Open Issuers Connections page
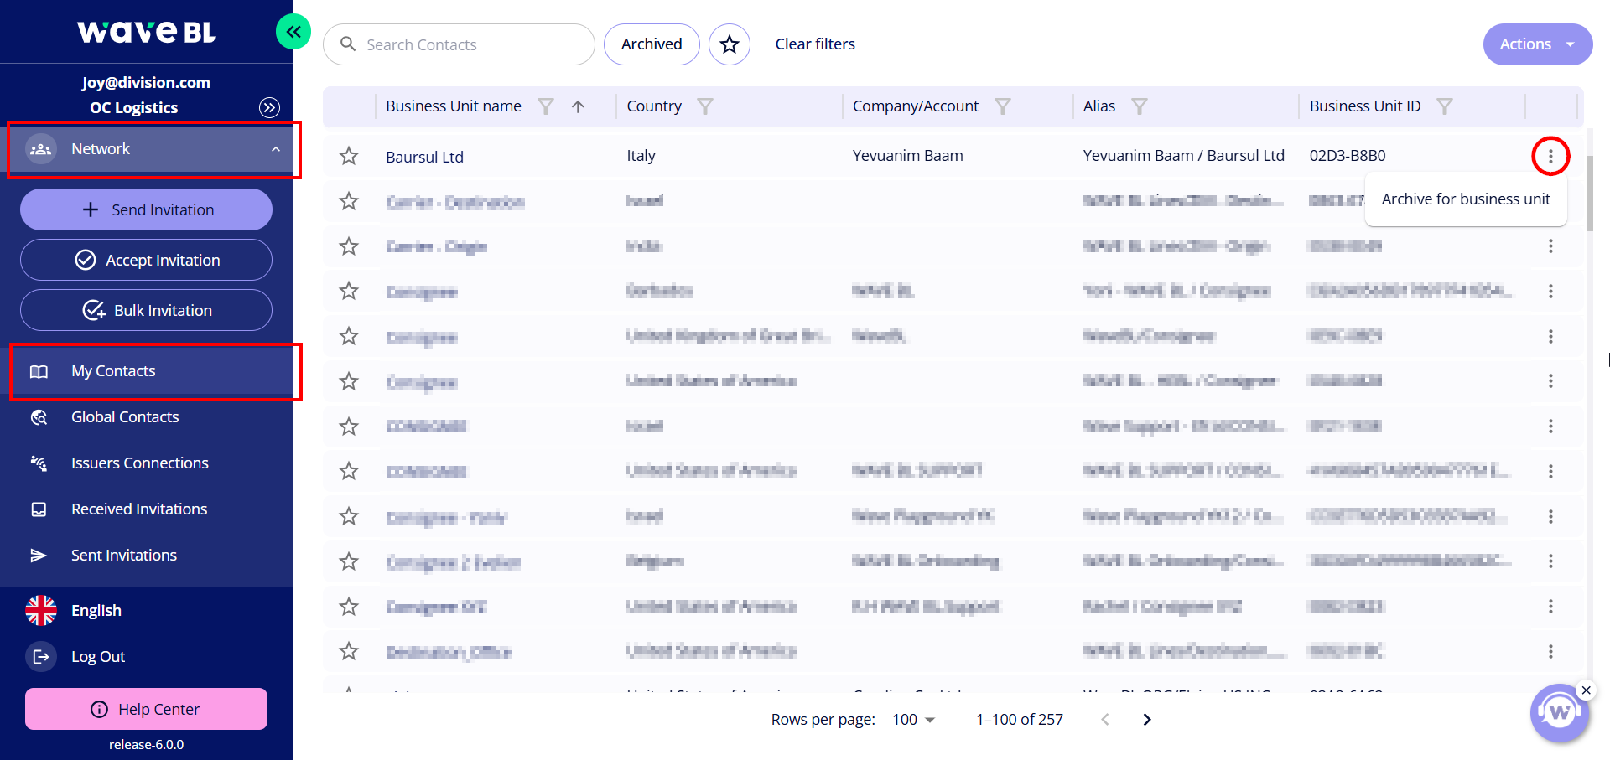This screenshot has height=760, width=1610. (139, 463)
